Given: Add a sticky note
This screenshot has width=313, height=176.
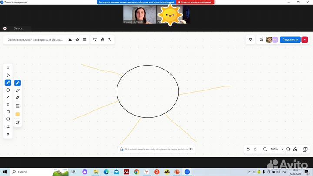Looking at the screenshot, I should click(8, 112).
